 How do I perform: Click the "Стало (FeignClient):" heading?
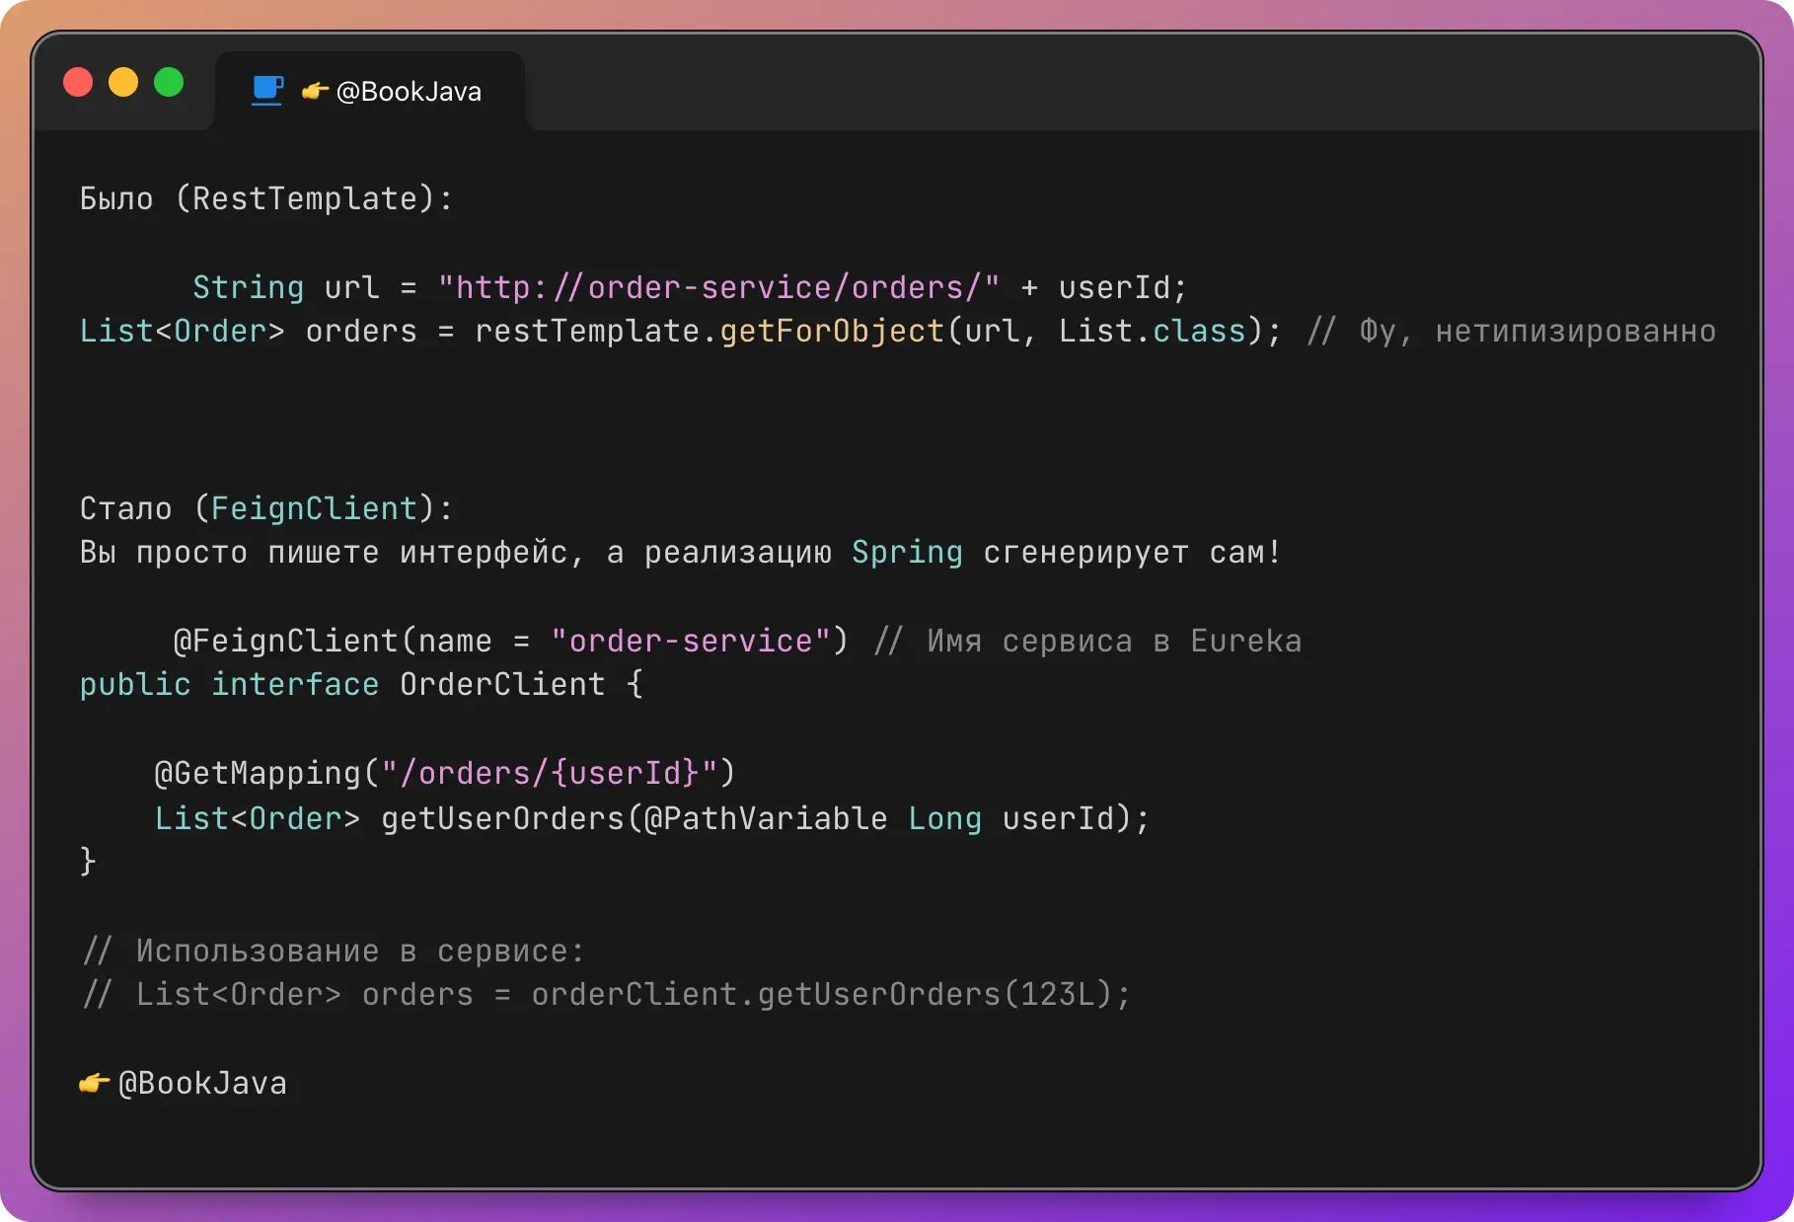266,508
